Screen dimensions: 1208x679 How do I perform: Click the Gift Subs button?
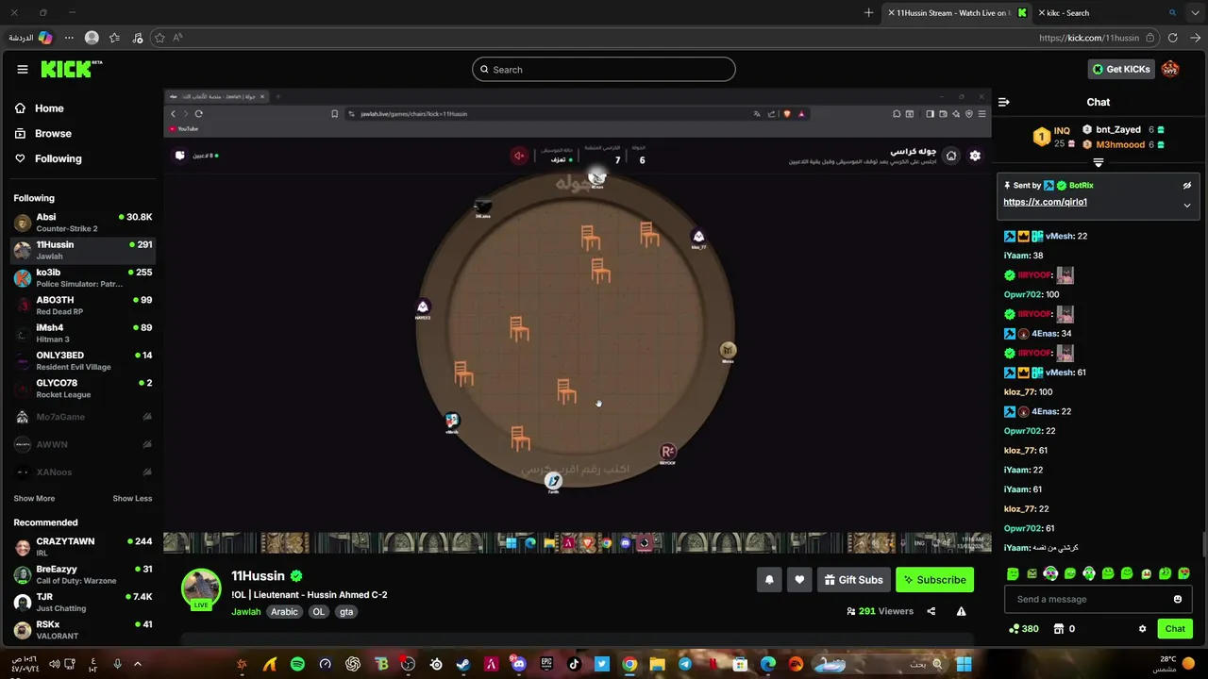(853, 580)
